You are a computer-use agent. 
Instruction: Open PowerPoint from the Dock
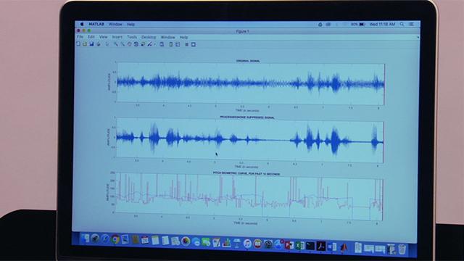289,245
